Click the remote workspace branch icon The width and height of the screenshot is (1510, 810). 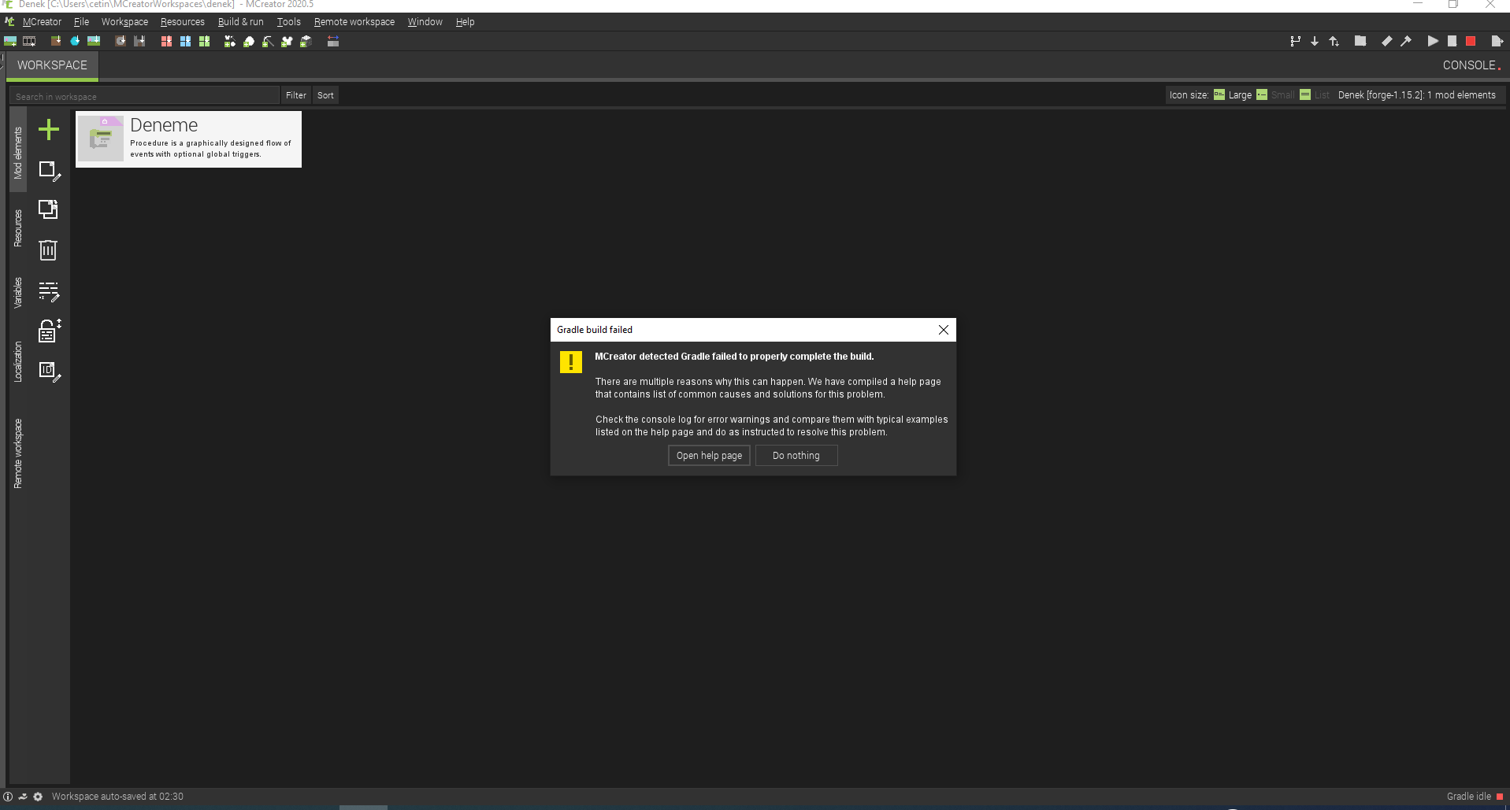click(1295, 42)
